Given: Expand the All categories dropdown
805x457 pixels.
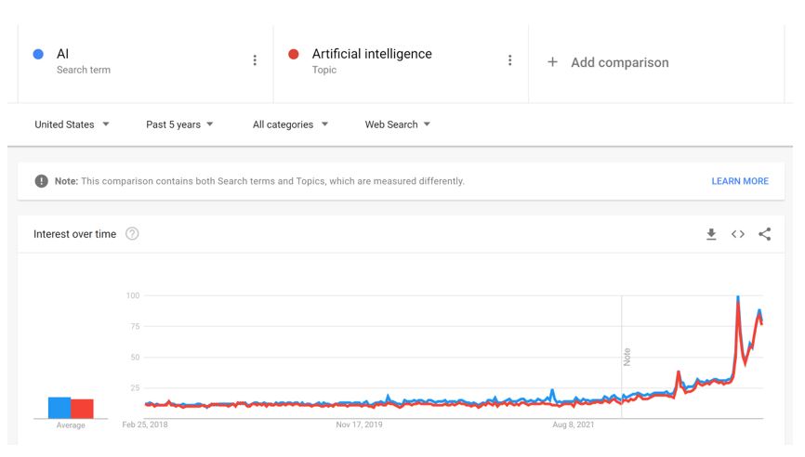Looking at the screenshot, I should [x=290, y=124].
